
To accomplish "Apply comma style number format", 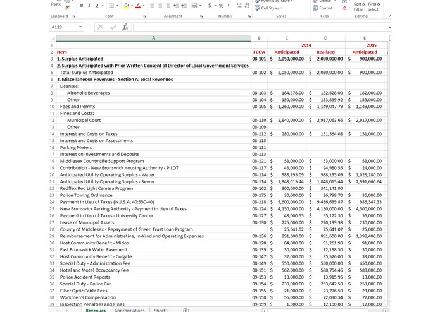I will coord(229,5).
